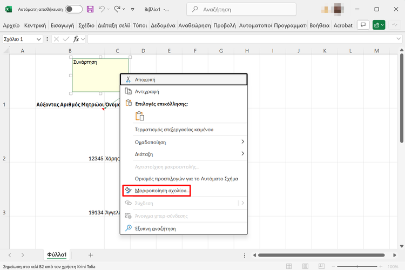Screen dimensions: 405x270
Task: Click the green Share button
Action: (379, 25)
